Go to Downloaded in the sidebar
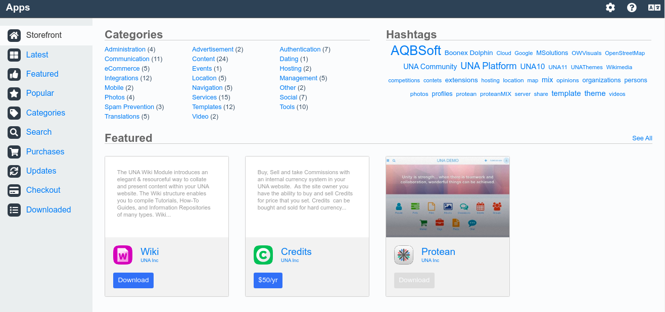665x312 pixels. coord(49,210)
